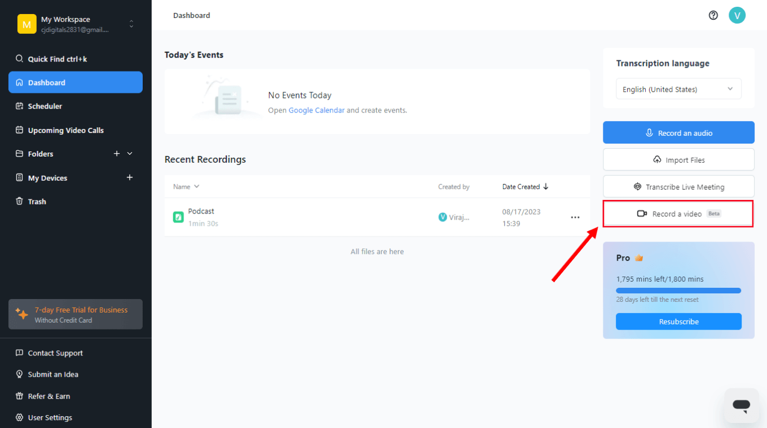Viewport: 767px width, 428px height.
Task: Click the Resubscribe button
Action: (678, 321)
